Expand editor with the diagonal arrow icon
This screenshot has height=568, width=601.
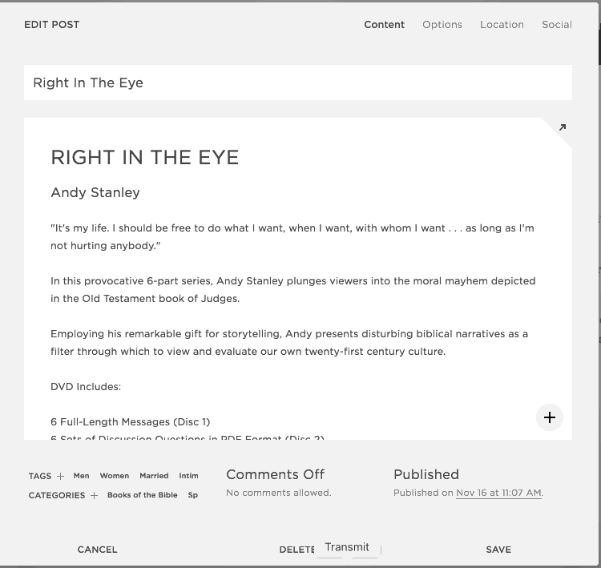pos(563,127)
